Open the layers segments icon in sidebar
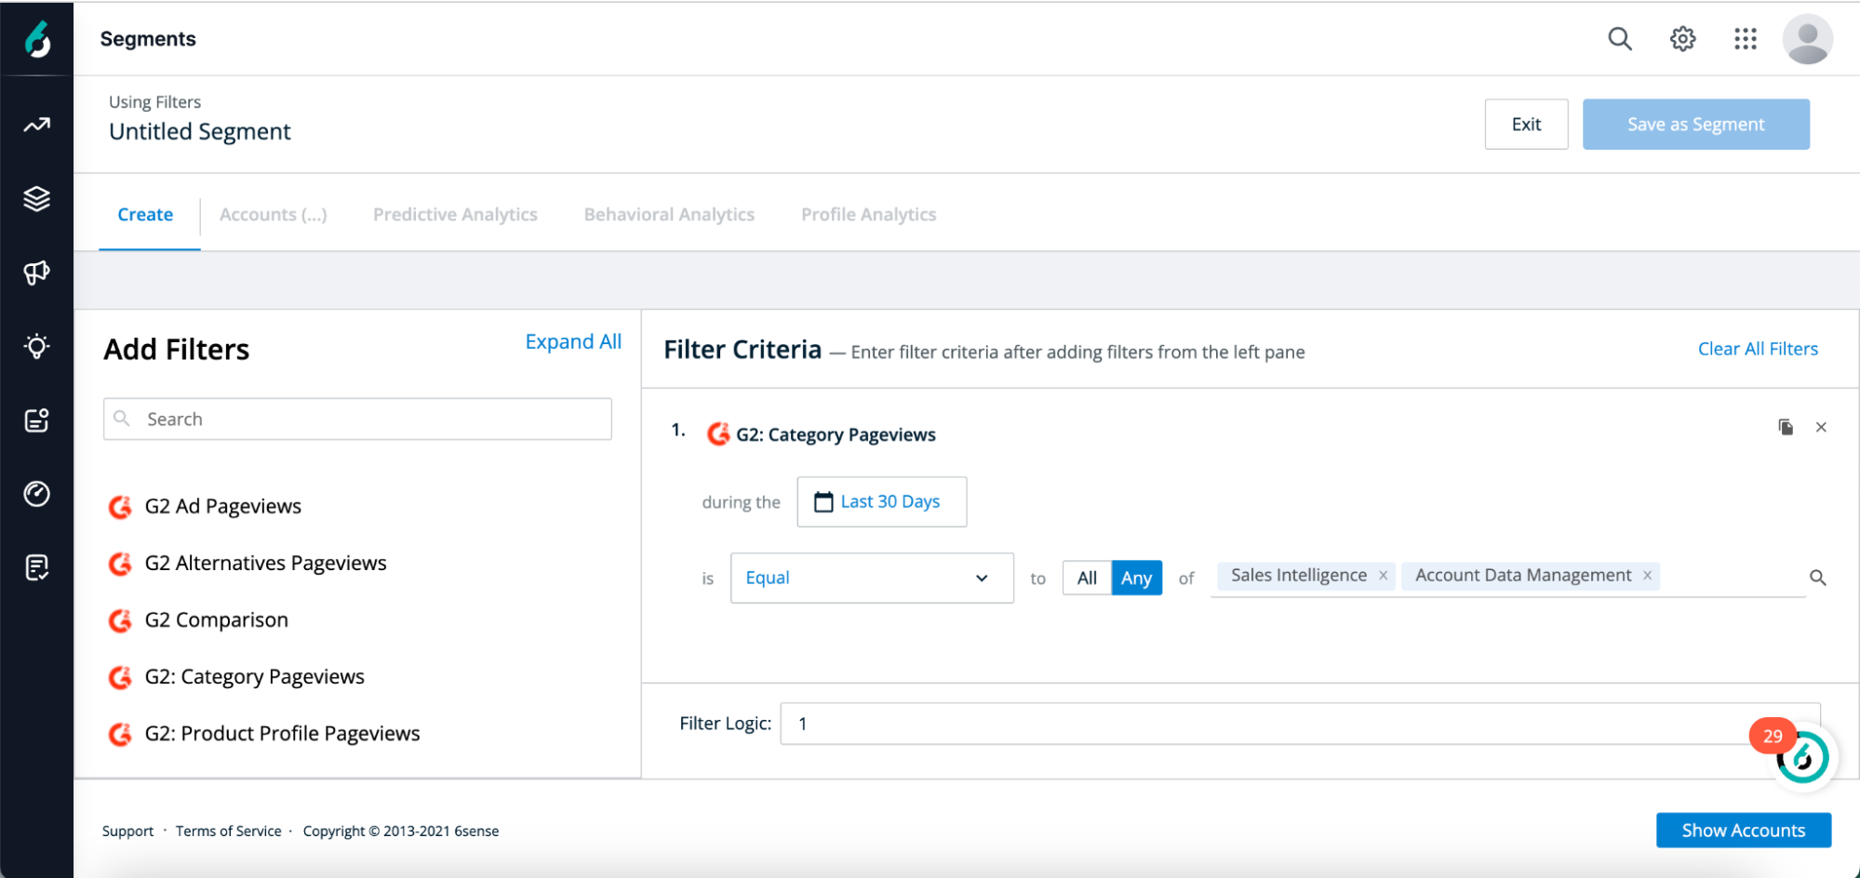The height and width of the screenshot is (878, 1860). tap(36, 198)
